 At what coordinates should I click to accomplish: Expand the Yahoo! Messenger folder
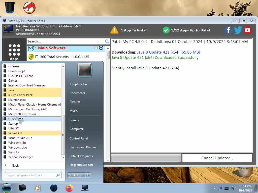pos(32,157)
